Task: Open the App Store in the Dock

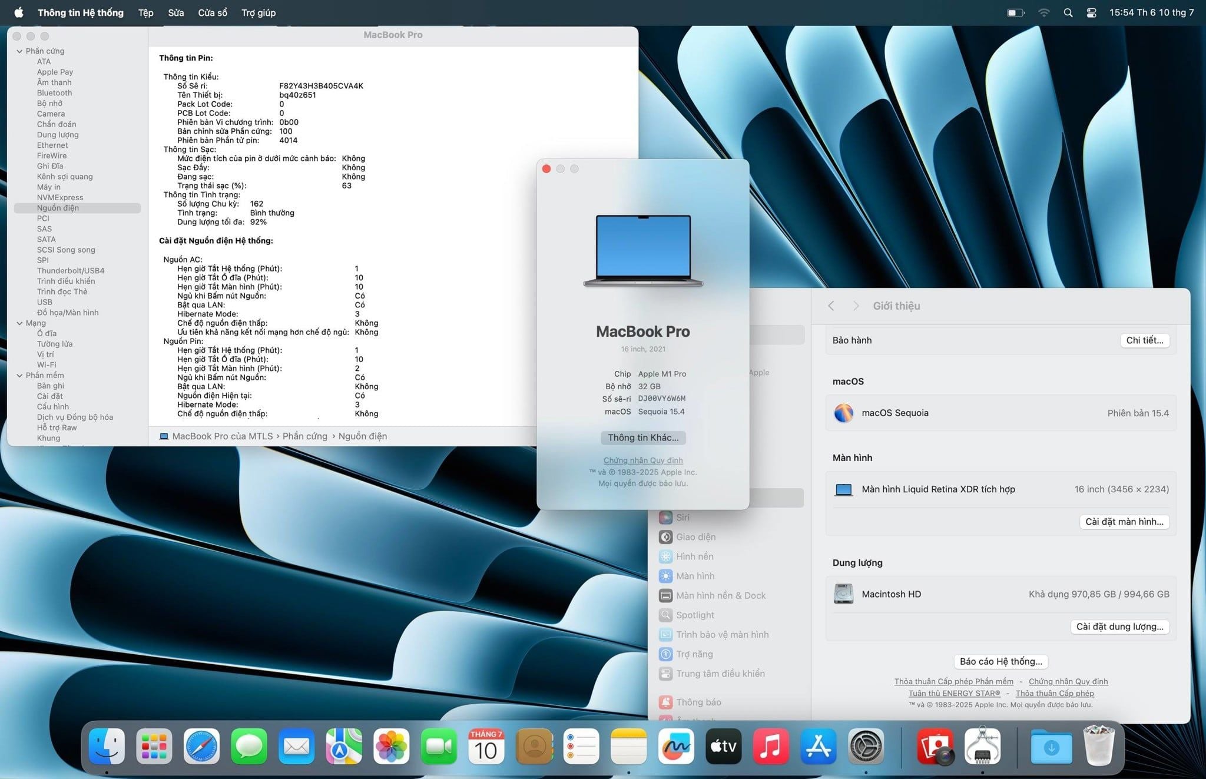Action: tap(819, 747)
